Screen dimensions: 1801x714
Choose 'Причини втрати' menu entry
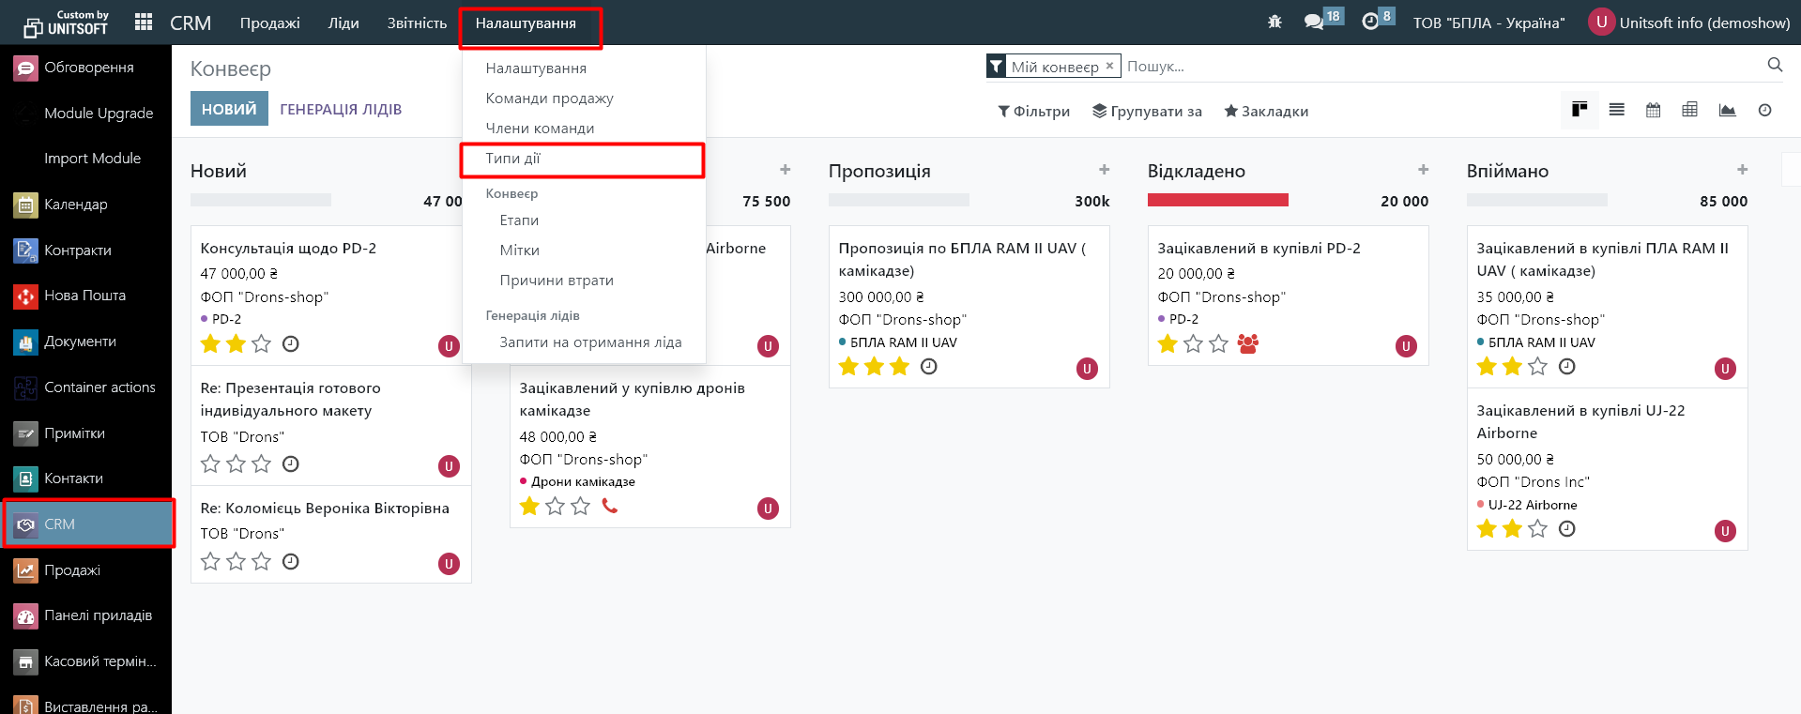pyautogui.click(x=557, y=281)
